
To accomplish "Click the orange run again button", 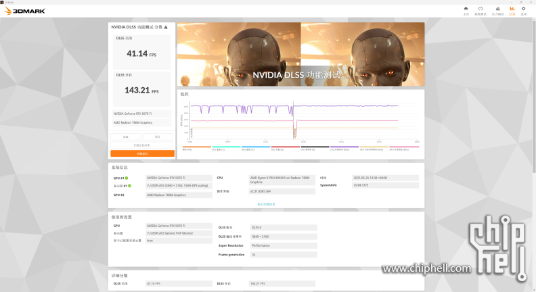I will coord(142,153).
